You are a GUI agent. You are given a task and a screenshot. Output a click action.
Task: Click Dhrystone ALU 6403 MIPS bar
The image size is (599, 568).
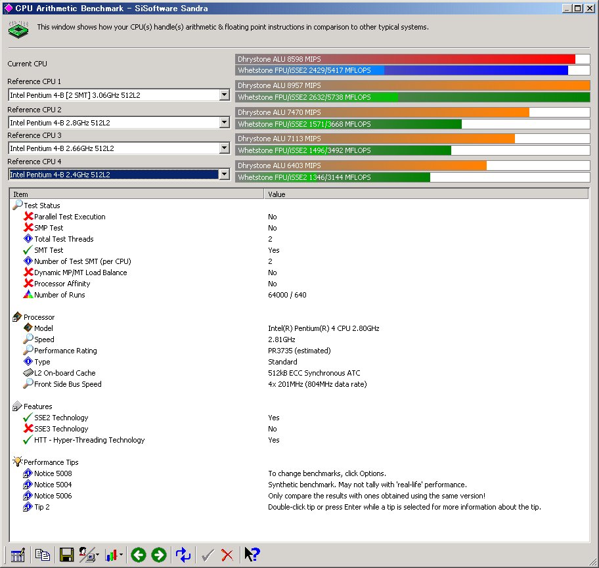[412, 165]
